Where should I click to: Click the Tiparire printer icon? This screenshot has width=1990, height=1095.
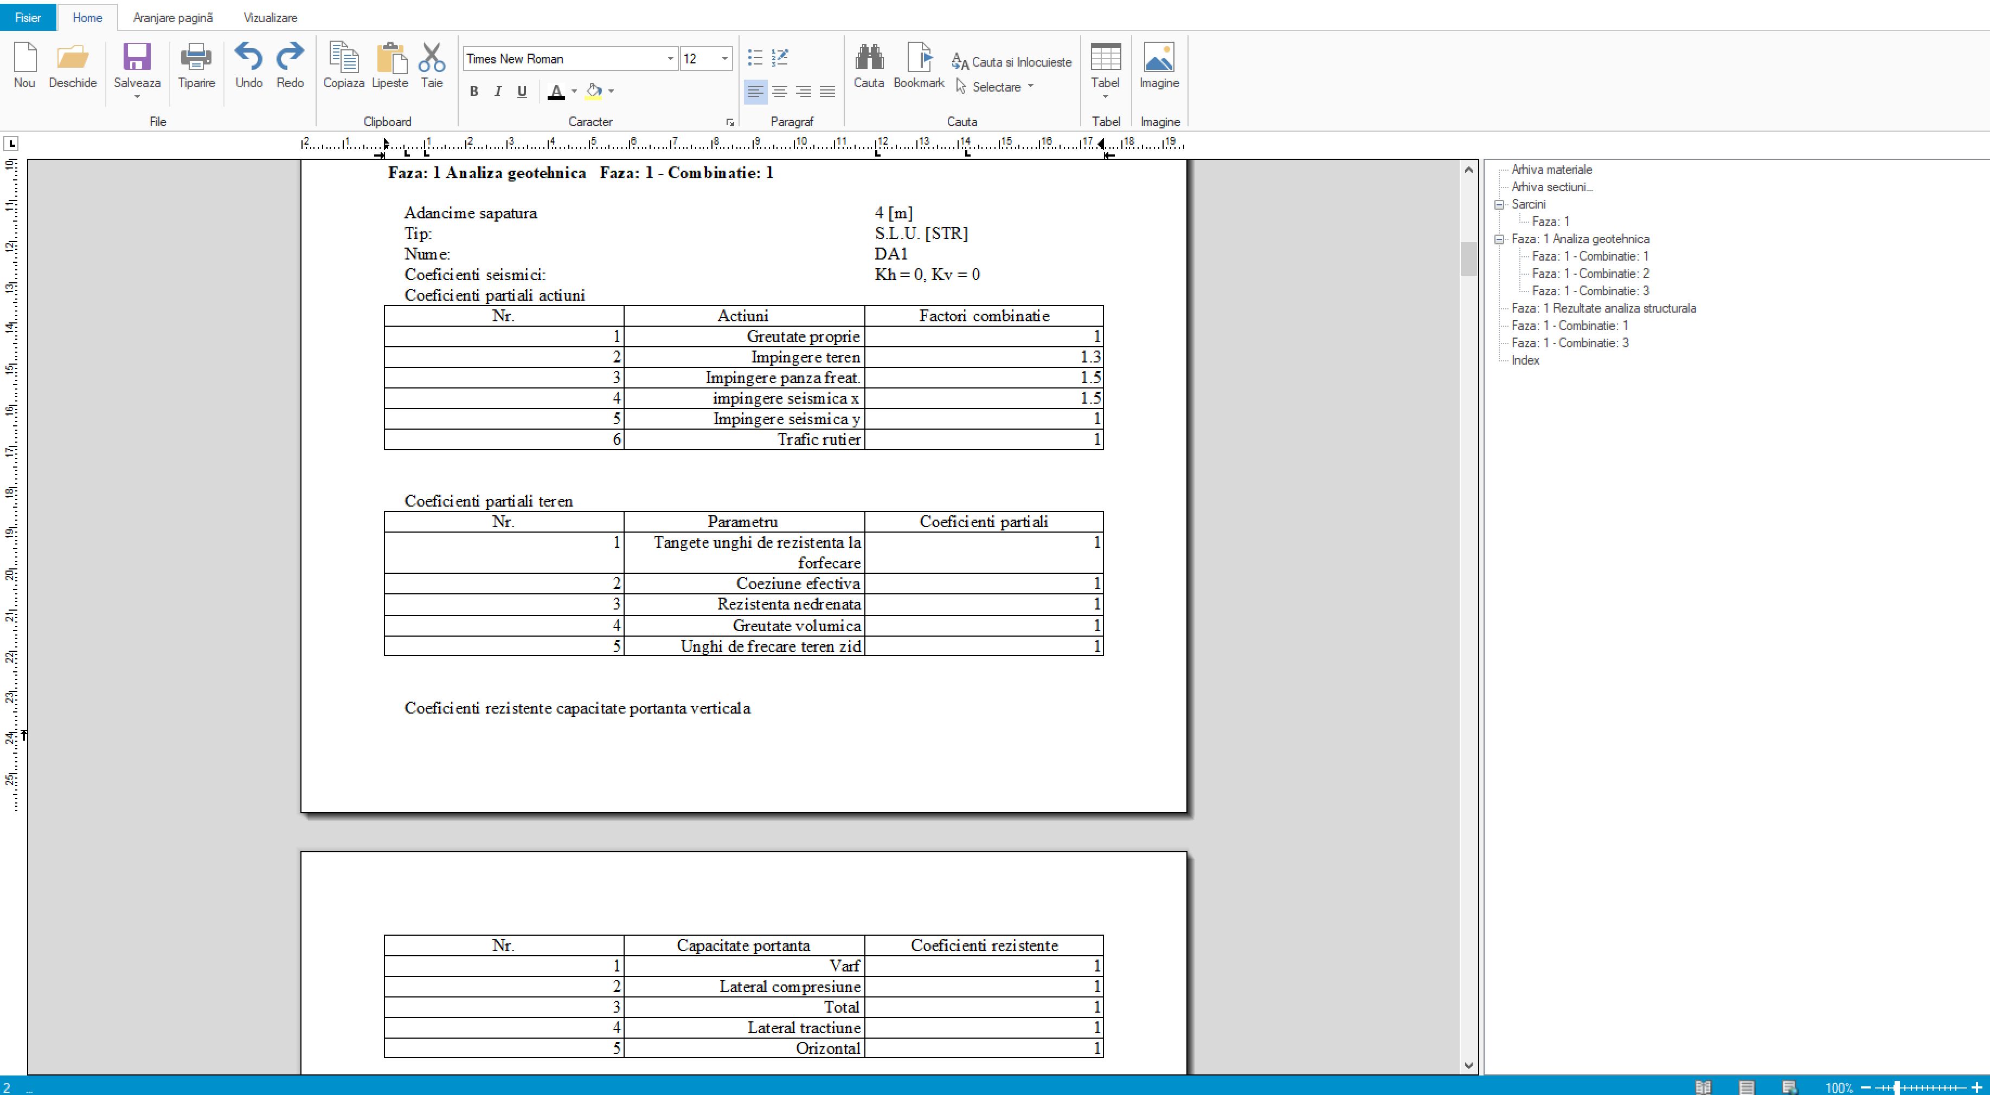(x=196, y=58)
